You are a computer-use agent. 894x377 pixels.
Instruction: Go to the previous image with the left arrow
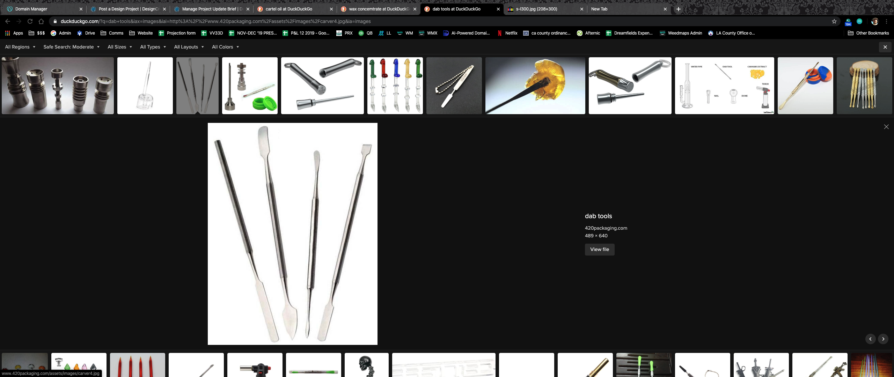click(x=870, y=339)
